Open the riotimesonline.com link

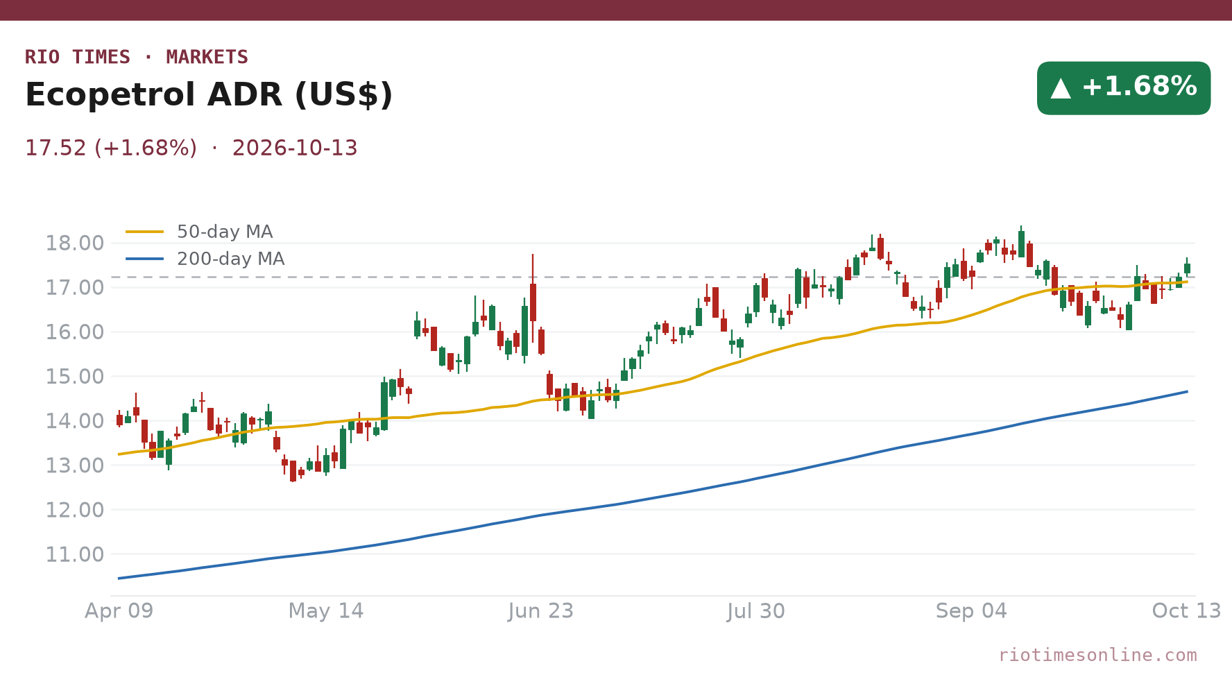coord(1097,655)
